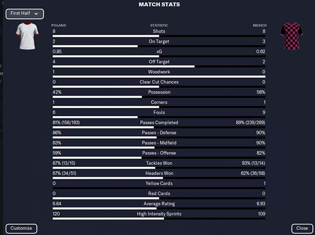The width and height of the screenshot is (315, 235).
Task: Open the First Half period dropdown
Action: point(25,14)
